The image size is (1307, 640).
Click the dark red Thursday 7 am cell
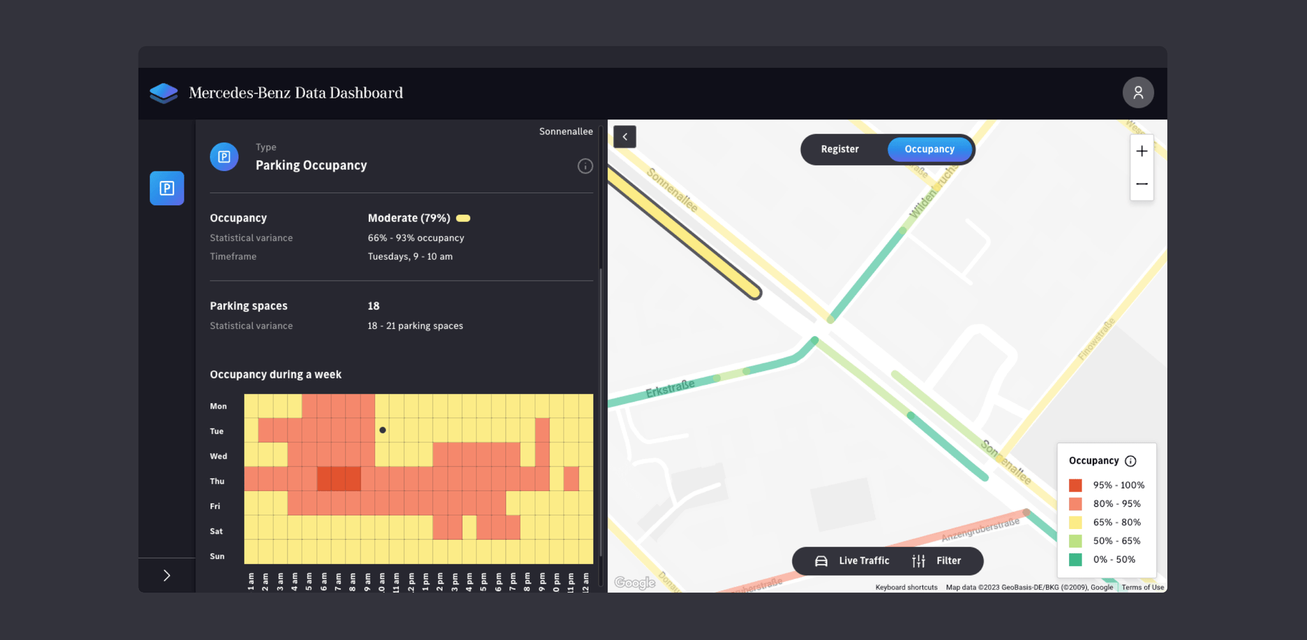[339, 479]
